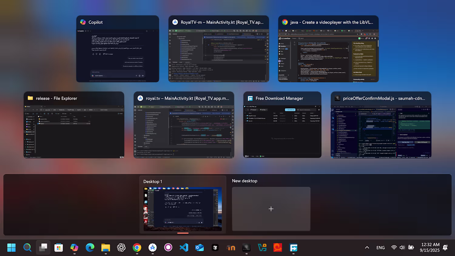
Task: Open Outlook from the taskbar
Action: [x=200, y=248]
